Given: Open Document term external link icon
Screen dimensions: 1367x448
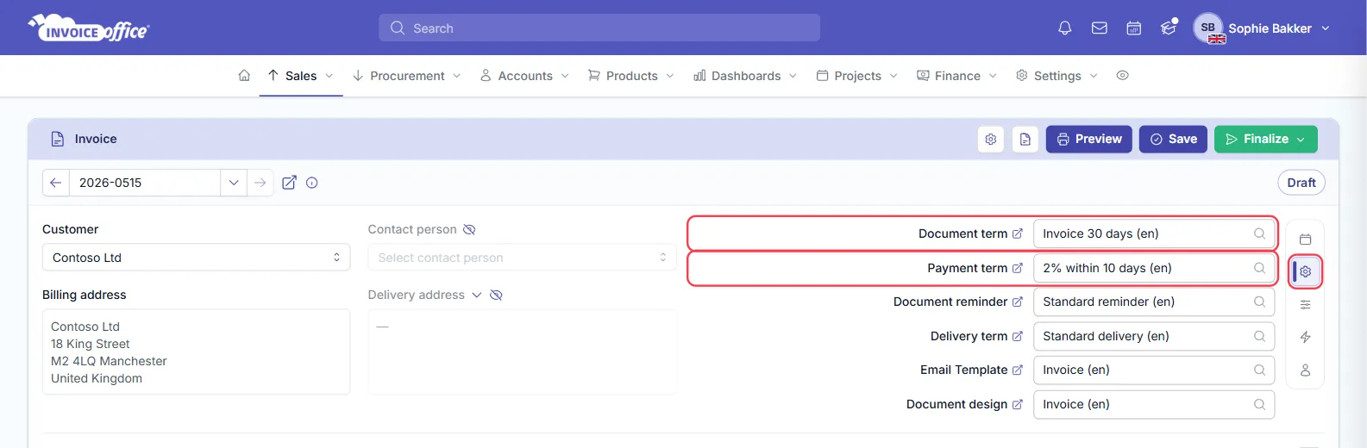Looking at the screenshot, I should (x=1017, y=233).
